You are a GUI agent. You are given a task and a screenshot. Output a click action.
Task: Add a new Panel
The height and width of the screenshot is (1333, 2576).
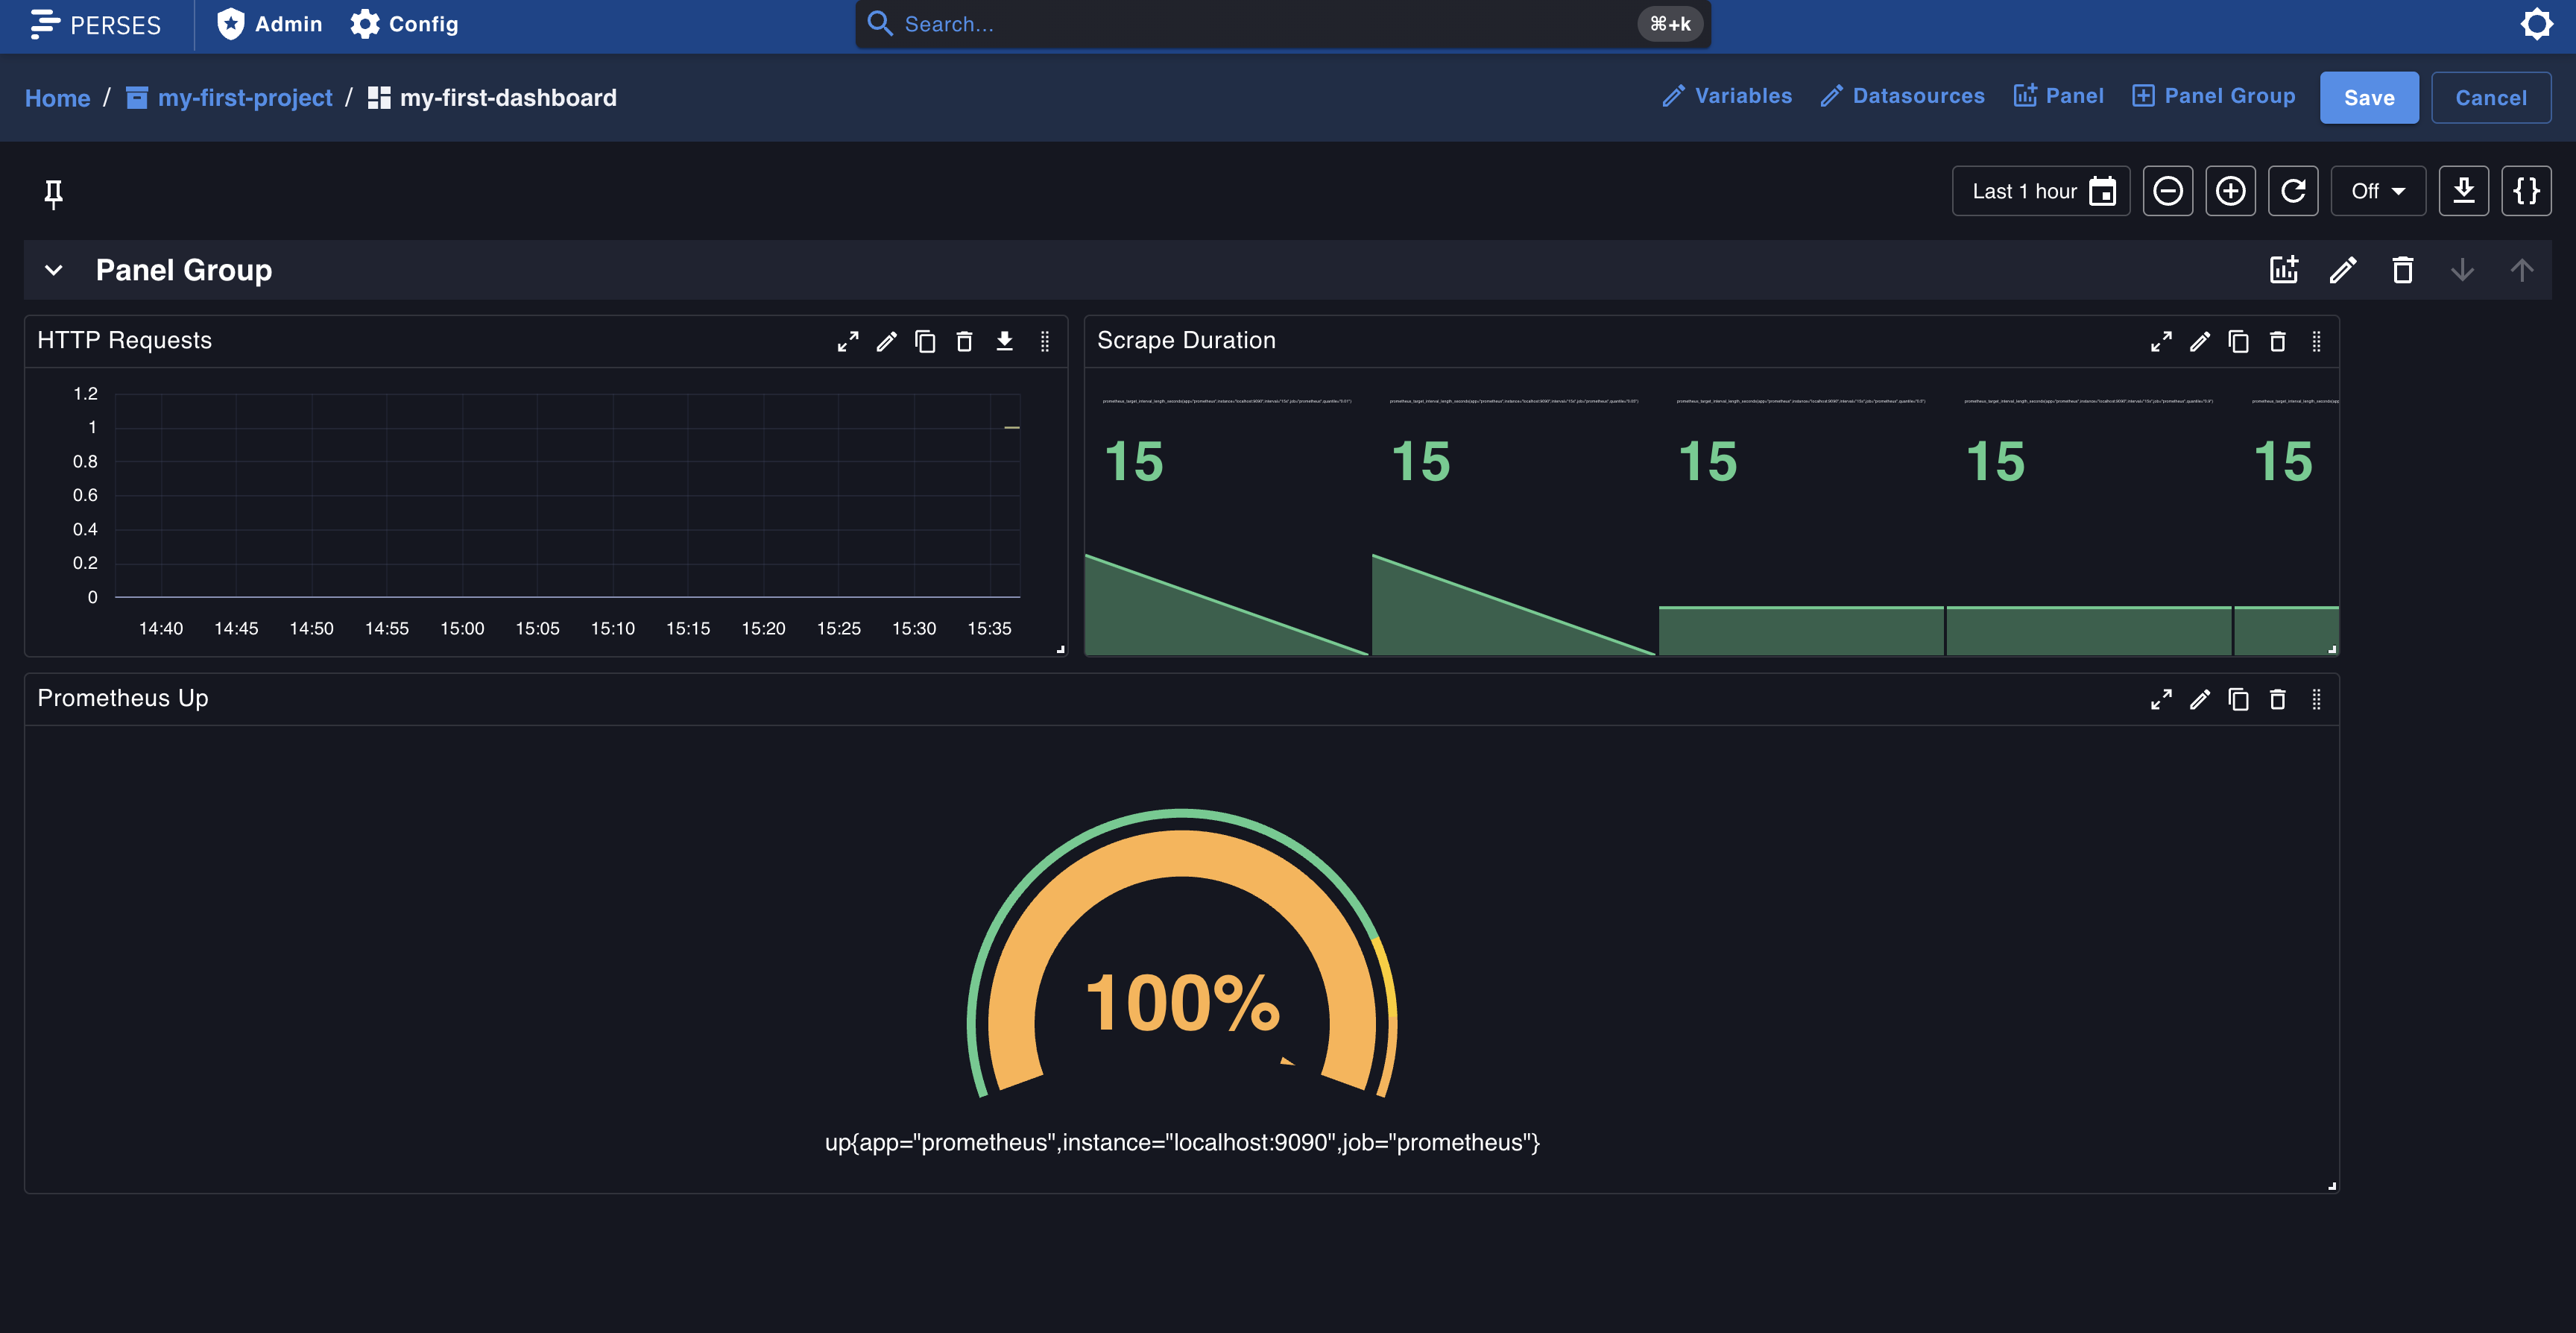2059,96
